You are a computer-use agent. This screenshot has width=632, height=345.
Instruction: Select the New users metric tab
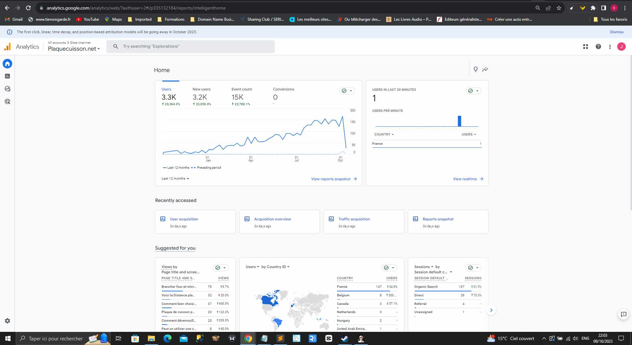point(202,97)
